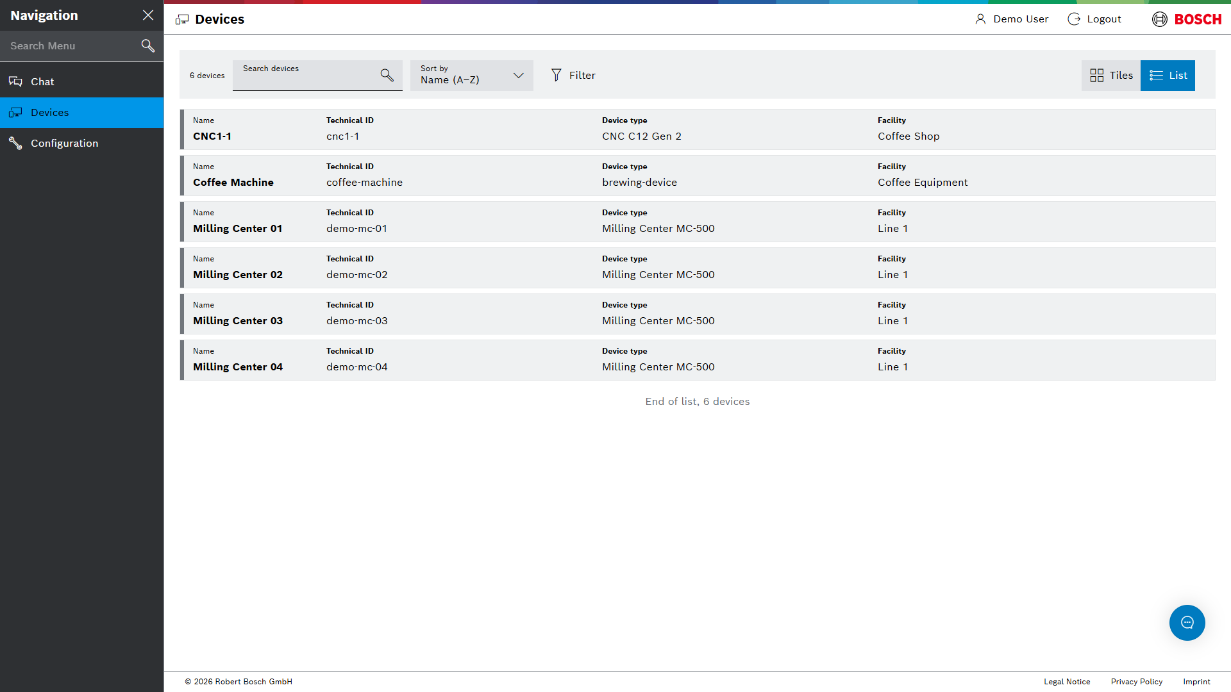1231x692 pixels.
Task: Click the Devices page header icon
Action: 182,19
